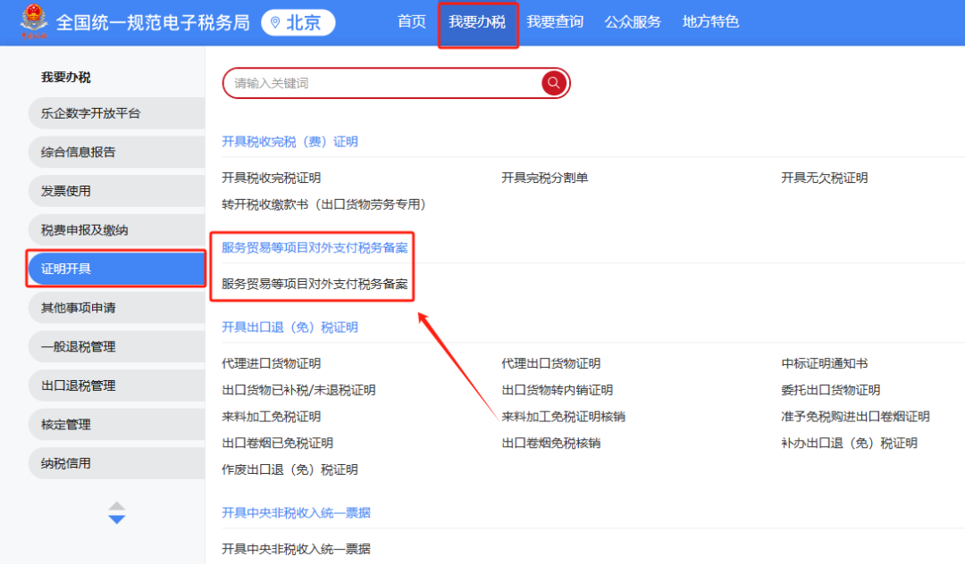This screenshot has height=564, width=965.
Task: Open 开具无欠税证明 link
Action: 824,178
